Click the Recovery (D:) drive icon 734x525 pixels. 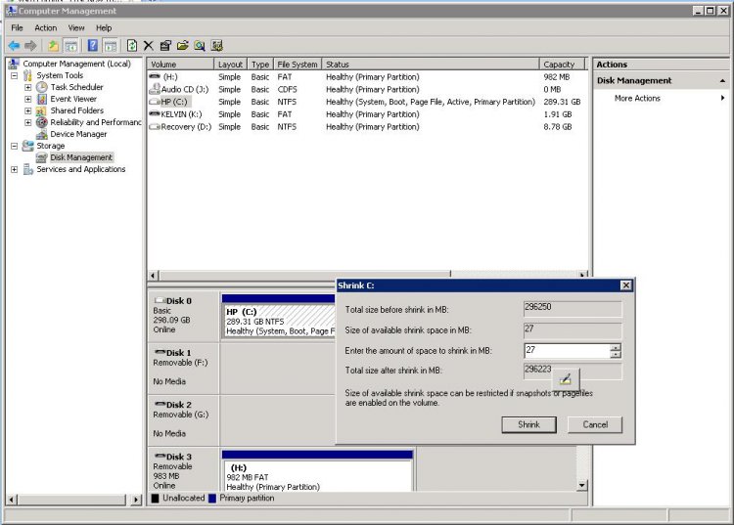(x=155, y=127)
